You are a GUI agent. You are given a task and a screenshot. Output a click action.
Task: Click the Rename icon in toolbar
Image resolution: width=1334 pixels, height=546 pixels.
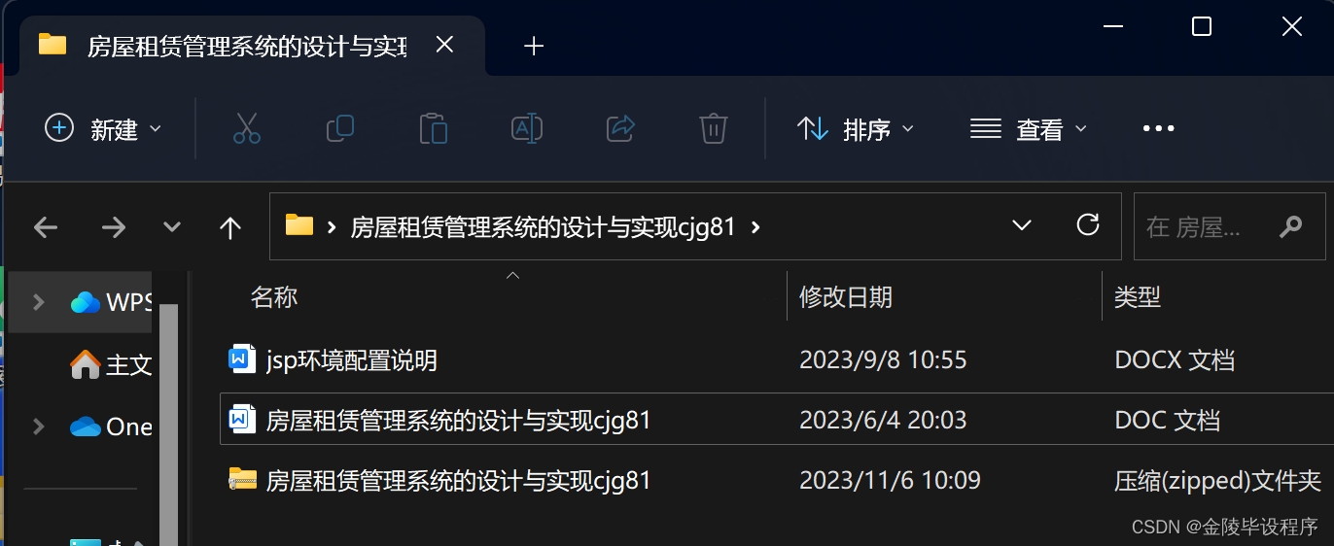(x=527, y=128)
